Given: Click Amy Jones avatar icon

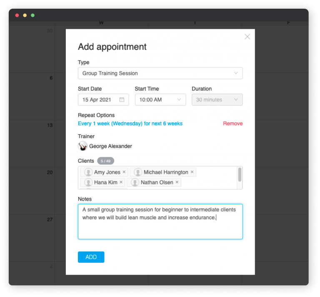Looking at the screenshot, I should (88, 172).
